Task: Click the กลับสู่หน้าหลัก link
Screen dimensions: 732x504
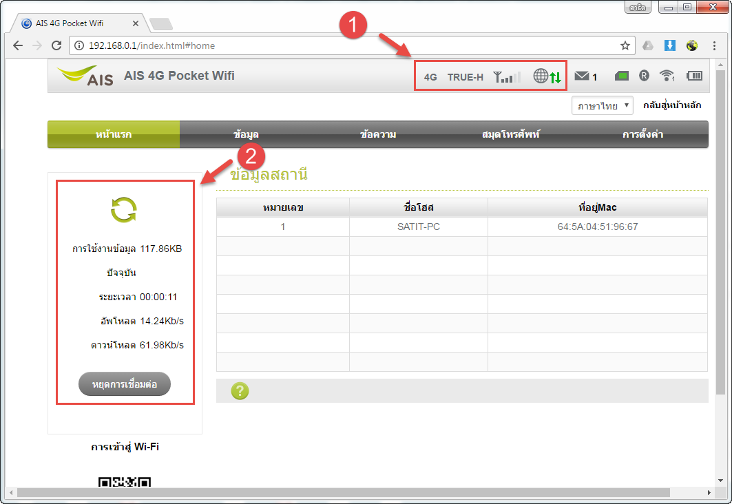Action: point(672,105)
